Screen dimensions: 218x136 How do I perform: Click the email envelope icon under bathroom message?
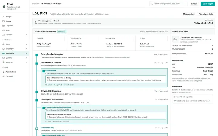tap(46, 85)
